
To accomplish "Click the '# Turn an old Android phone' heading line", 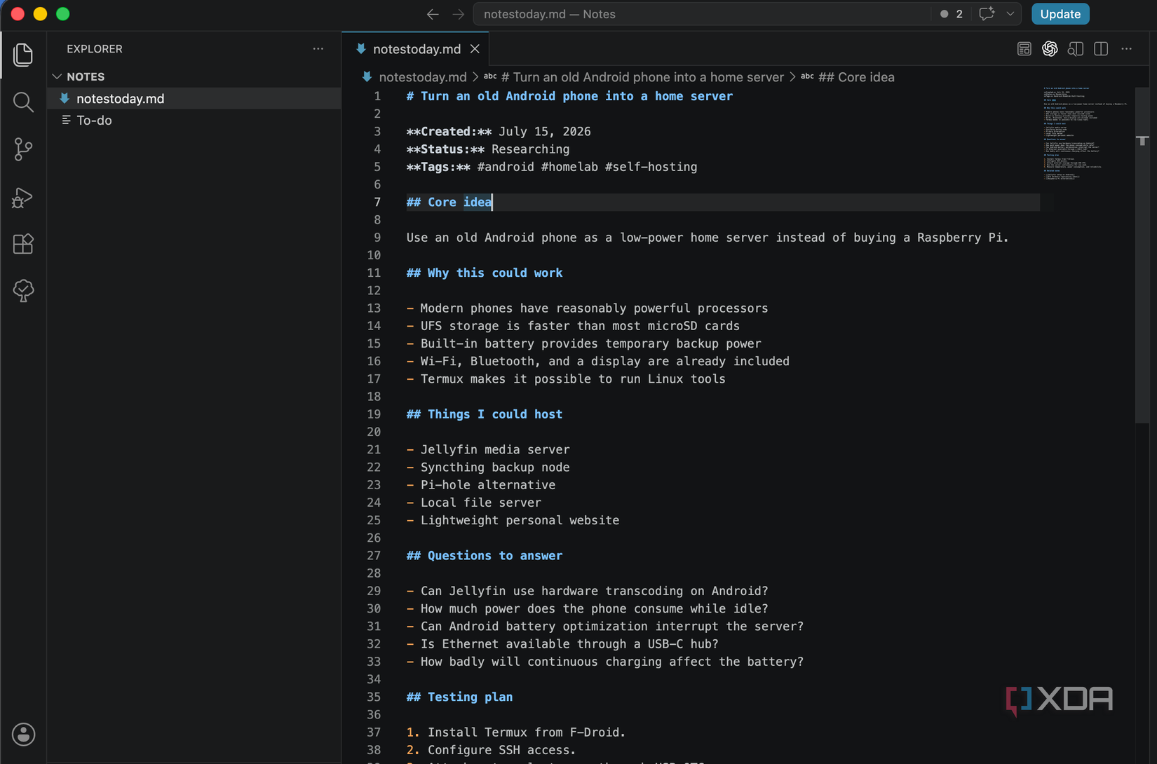I will [x=569, y=97].
